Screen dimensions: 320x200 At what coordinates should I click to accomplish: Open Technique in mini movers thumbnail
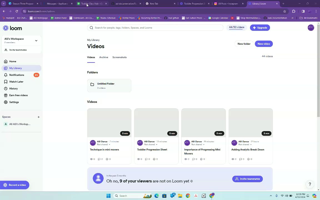[x=109, y=123]
